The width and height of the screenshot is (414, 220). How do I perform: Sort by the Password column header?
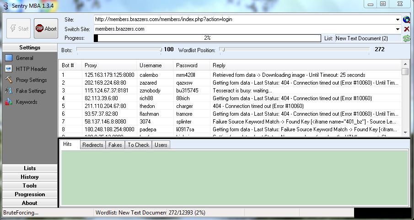click(191, 65)
